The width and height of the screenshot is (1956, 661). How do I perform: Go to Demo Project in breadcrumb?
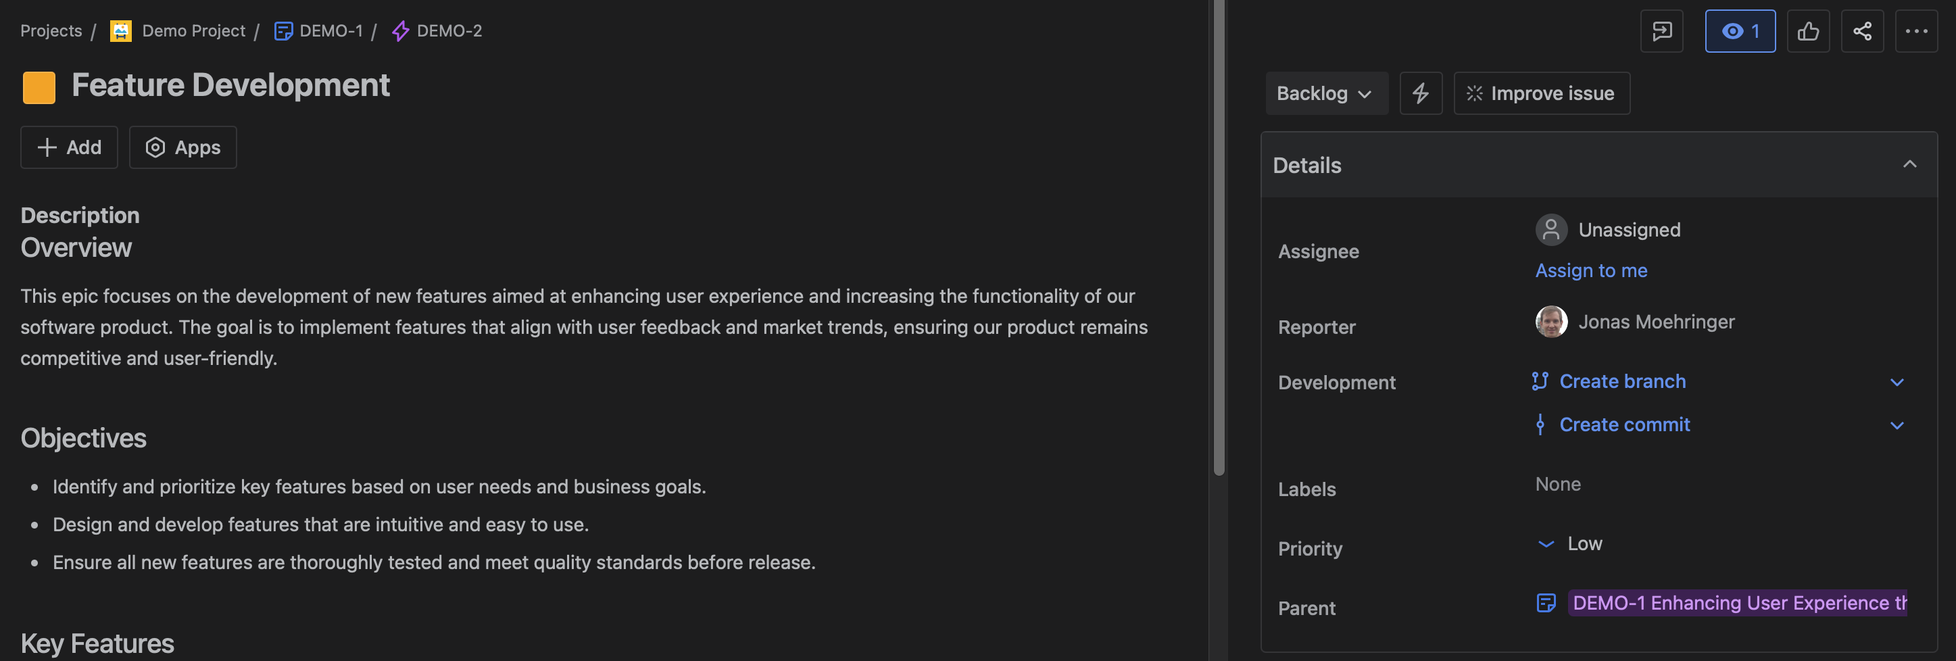coord(193,31)
